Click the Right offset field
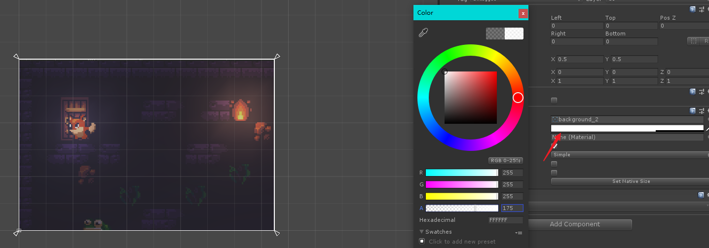The image size is (709, 248). point(577,41)
